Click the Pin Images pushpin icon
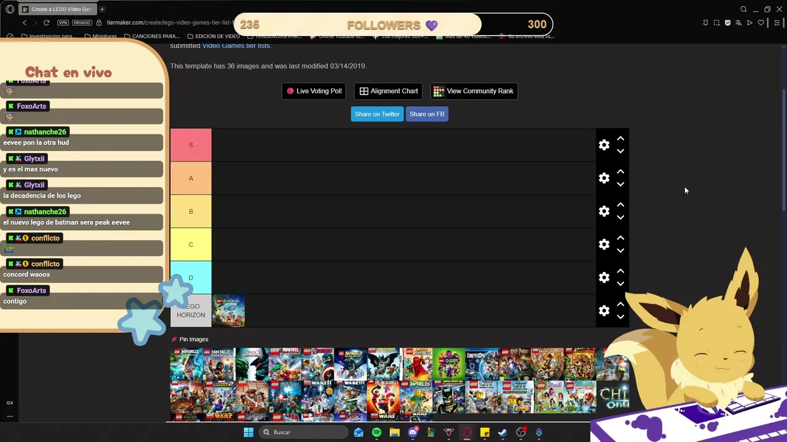Image resolution: width=787 pixels, height=442 pixels. coord(174,339)
